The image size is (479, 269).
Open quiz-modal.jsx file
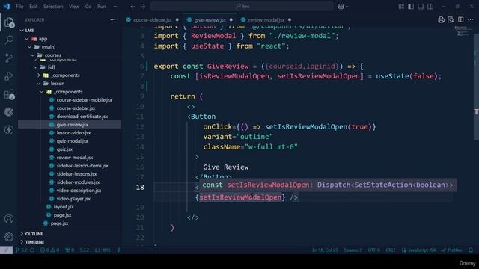coord(72,141)
